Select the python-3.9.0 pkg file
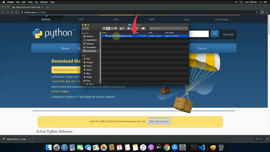The image size is (270, 152). pos(120,36)
